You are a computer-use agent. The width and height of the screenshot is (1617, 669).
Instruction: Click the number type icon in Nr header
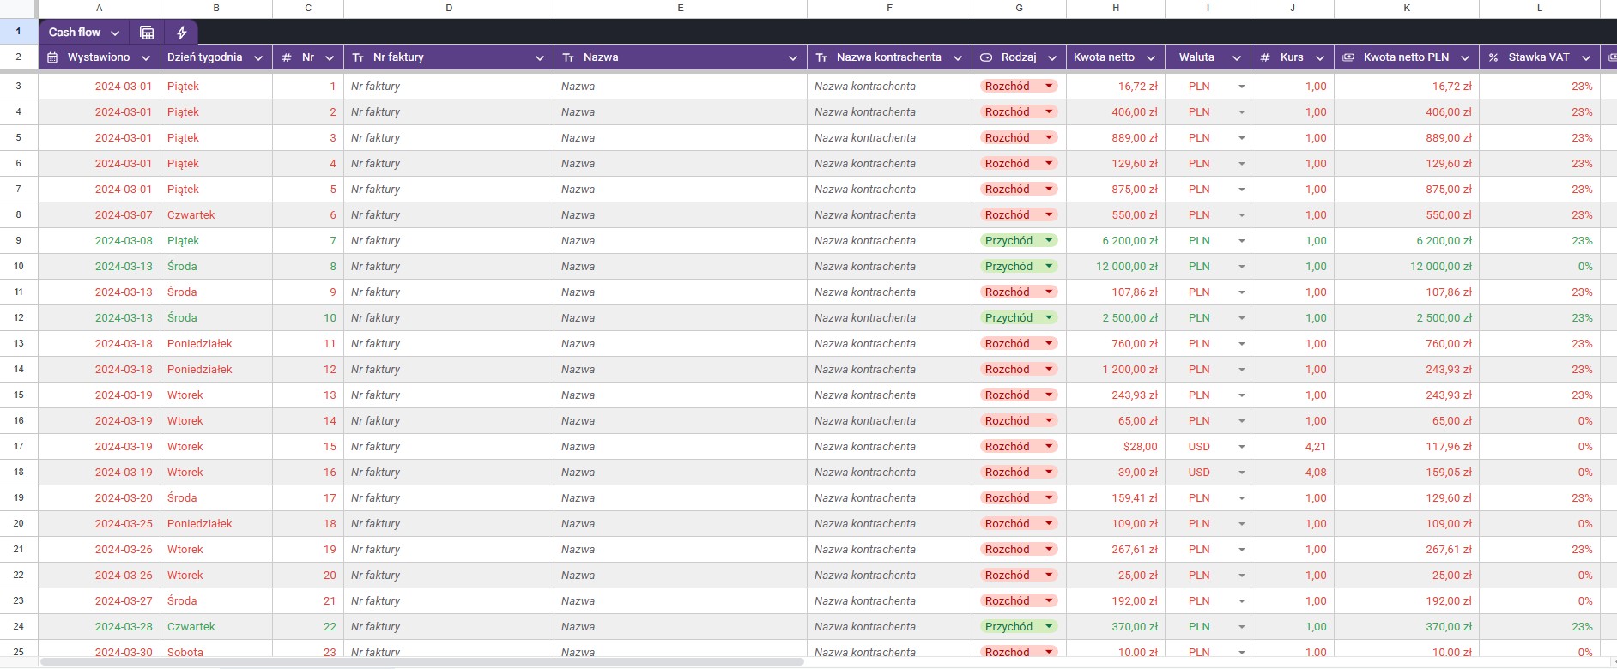pyautogui.click(x=287, y=57)
